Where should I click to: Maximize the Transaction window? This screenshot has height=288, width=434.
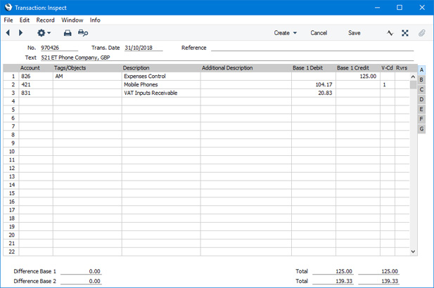click(x=400, y=8)
